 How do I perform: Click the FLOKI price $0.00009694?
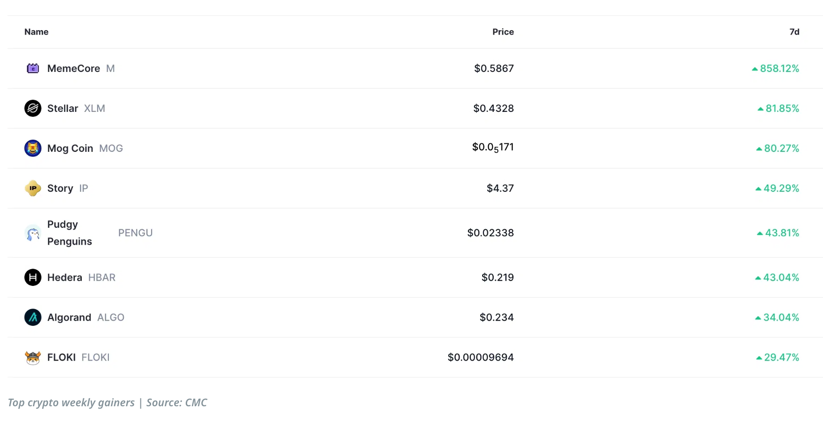480,357
